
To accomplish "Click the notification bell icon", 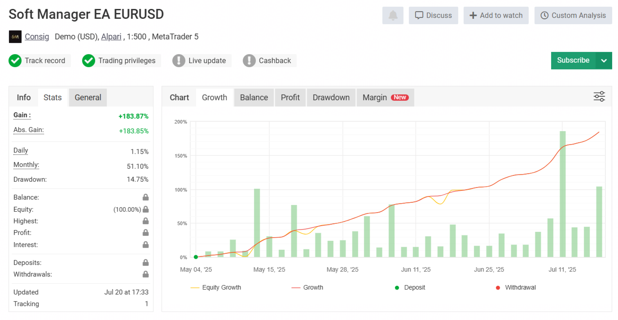I will (x=393, y=15).
